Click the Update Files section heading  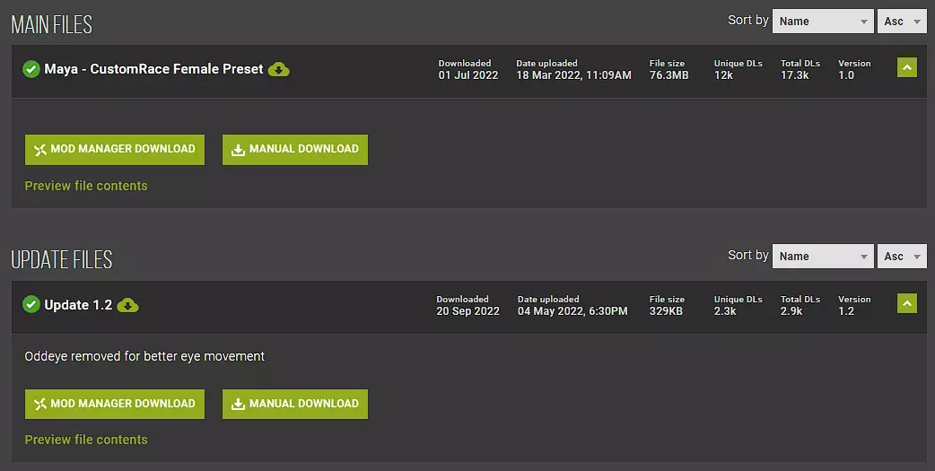(62, 260)
